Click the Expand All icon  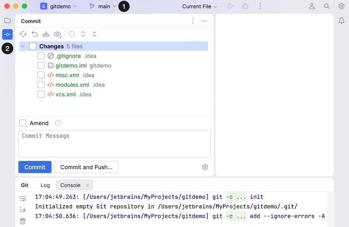[x=83, y=34]
